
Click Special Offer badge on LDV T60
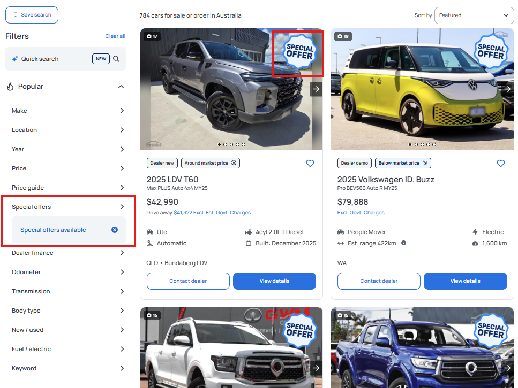pos(299,52)
